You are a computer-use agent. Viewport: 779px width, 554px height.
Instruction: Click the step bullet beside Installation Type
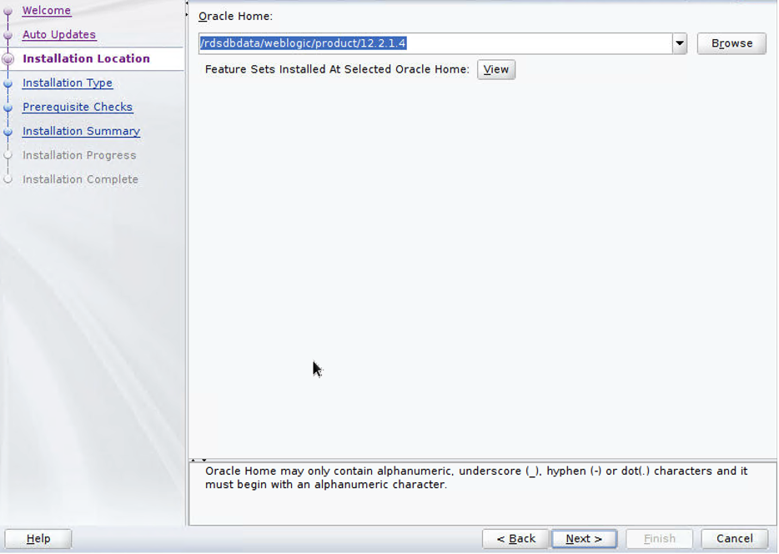point(8,83)
